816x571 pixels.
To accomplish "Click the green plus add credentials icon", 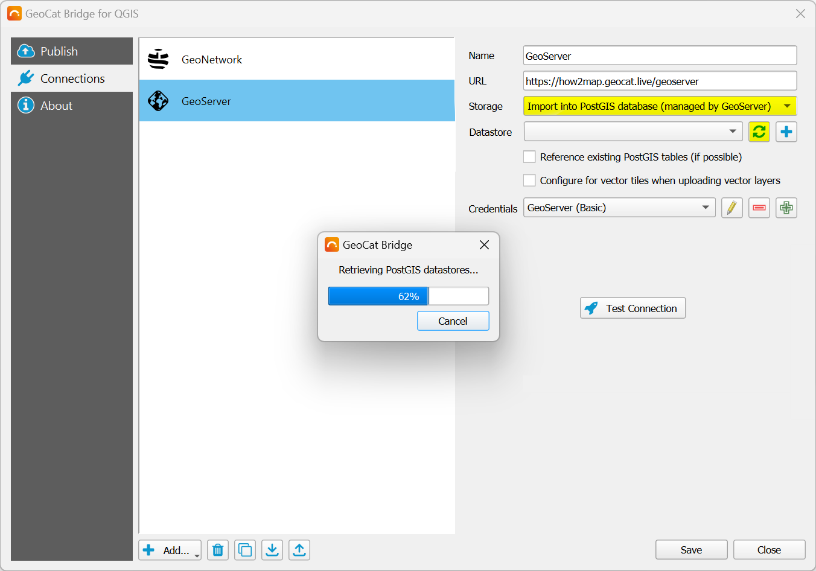I will [x=786, y=208].
